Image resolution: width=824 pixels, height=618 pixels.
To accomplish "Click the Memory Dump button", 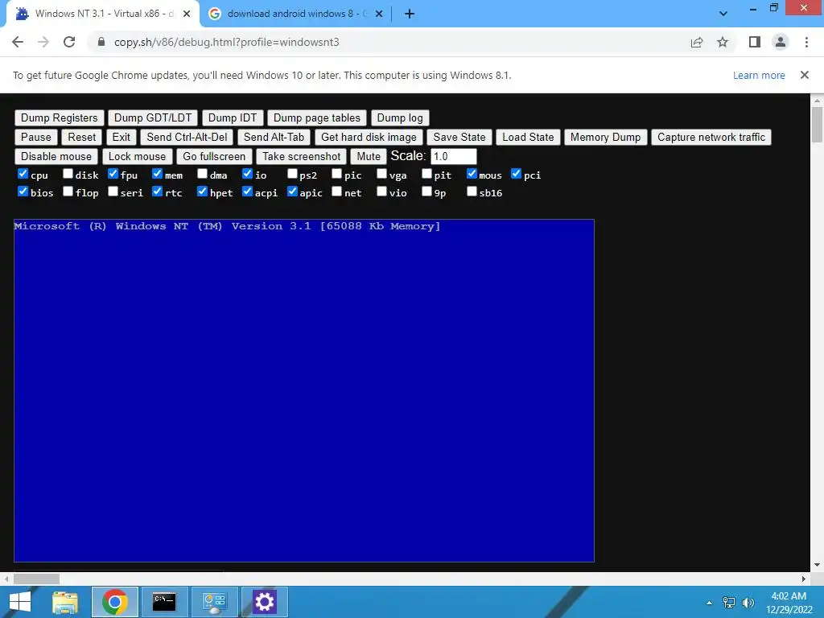I will 605,137.
